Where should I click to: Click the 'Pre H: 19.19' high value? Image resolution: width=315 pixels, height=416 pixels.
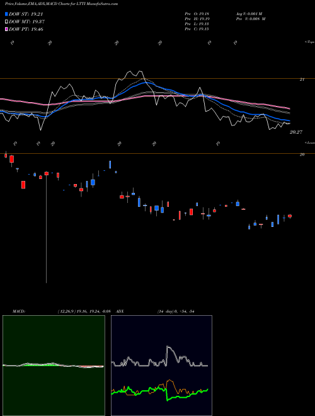197,19
